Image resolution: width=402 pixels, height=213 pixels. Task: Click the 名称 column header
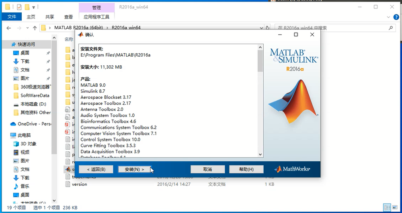[69, 39]
